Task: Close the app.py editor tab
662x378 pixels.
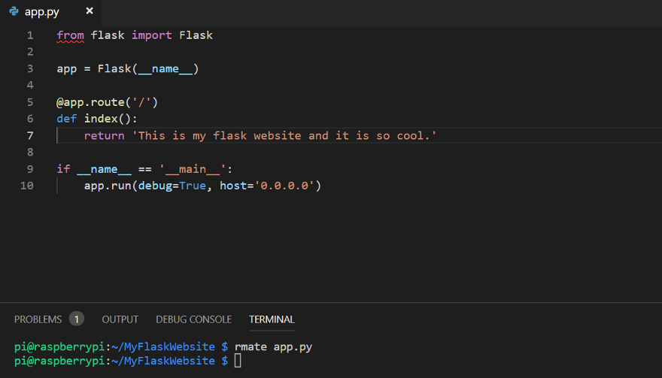Action: pos(90,11)
